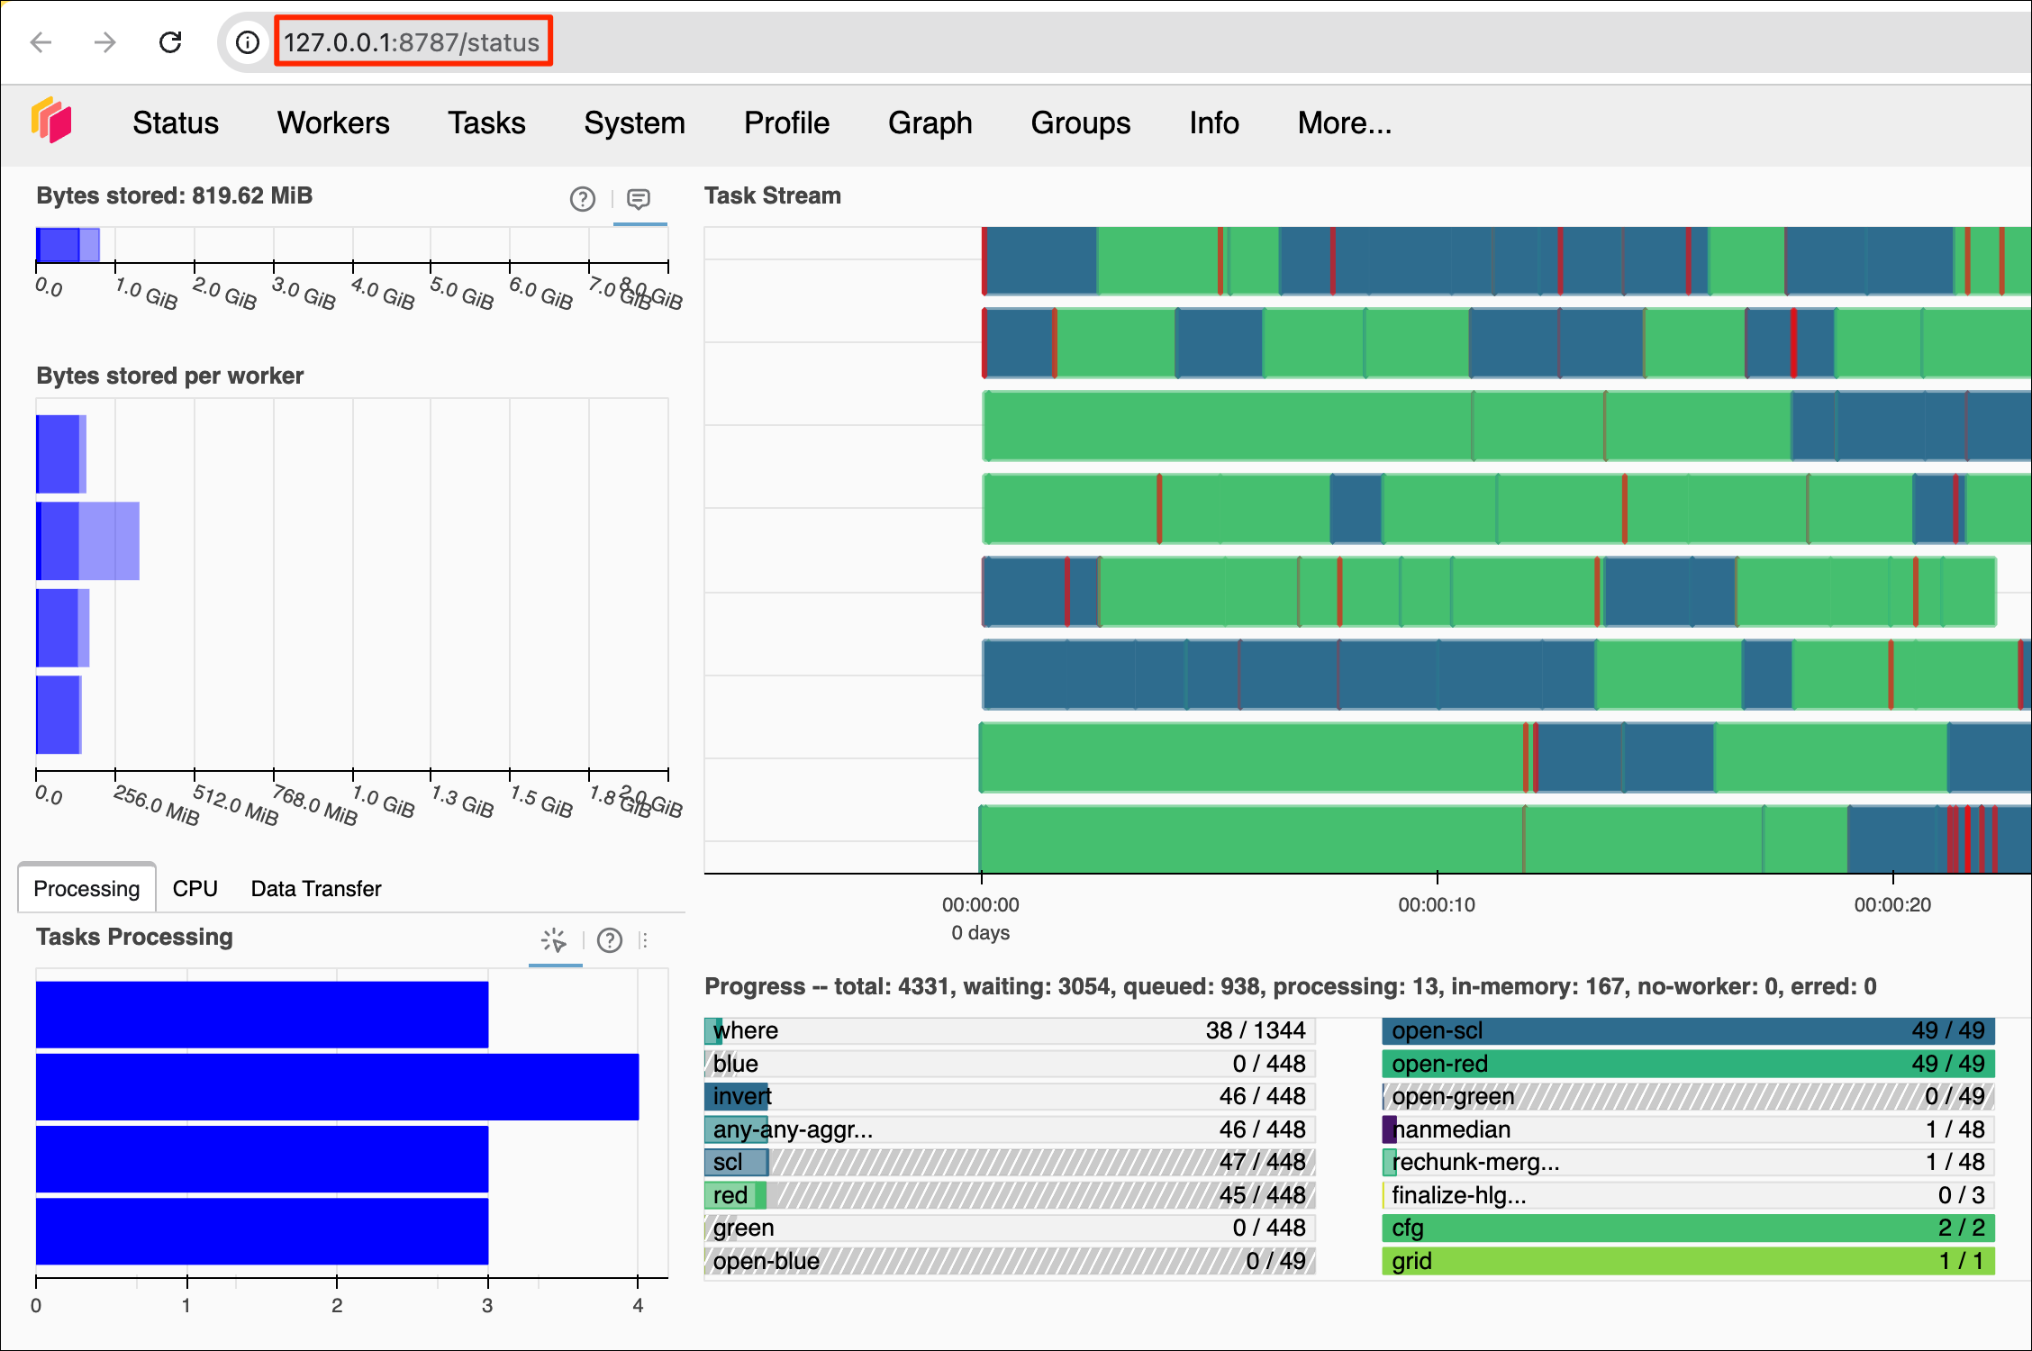The width and height of the screenshot is (2032, 1351).
Task: Switch to the CPU tab
Action: click(195, 889)
